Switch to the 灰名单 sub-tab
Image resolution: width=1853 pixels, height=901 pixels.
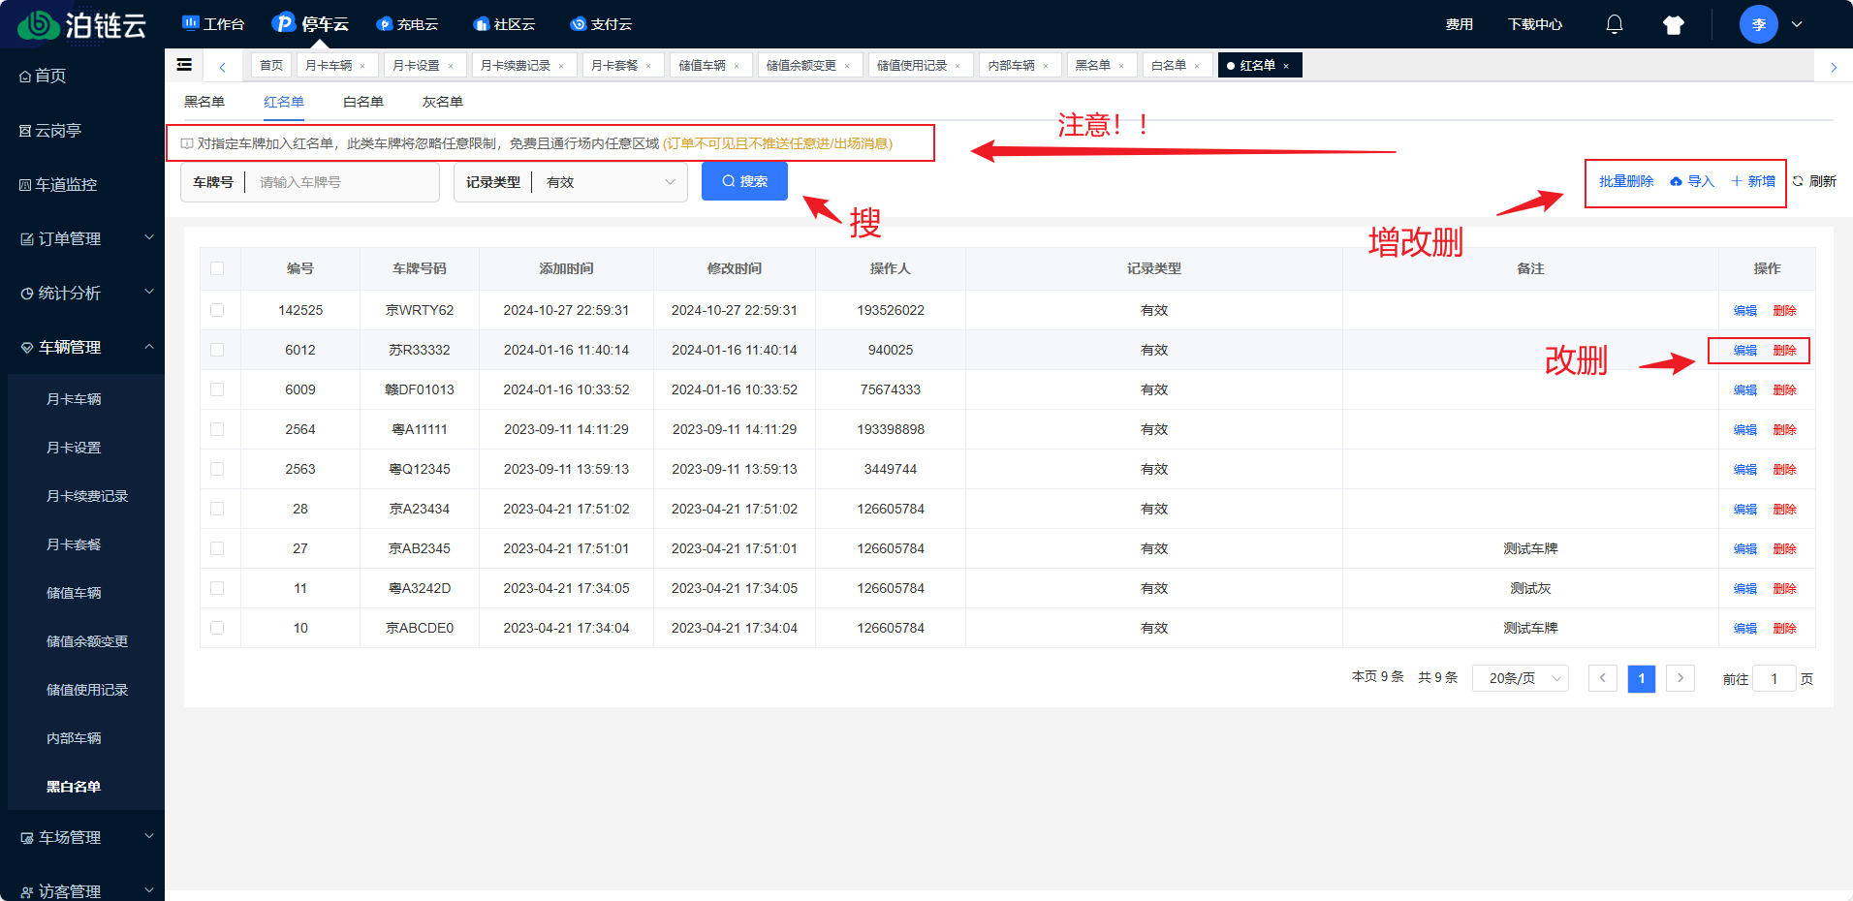pos(443,102)
